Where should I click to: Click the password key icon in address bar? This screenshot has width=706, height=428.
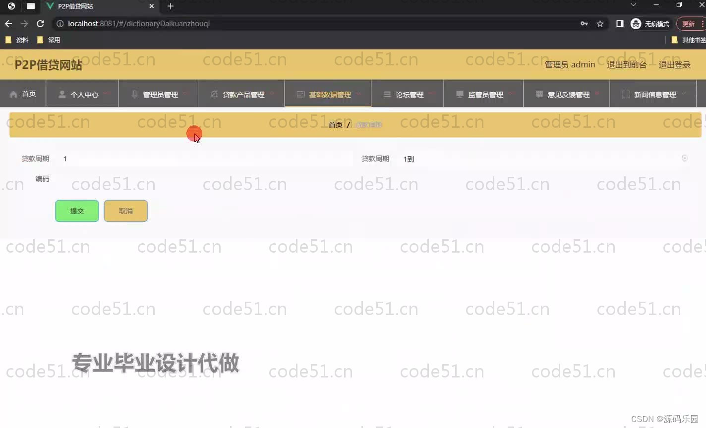[x=585, y=23]
